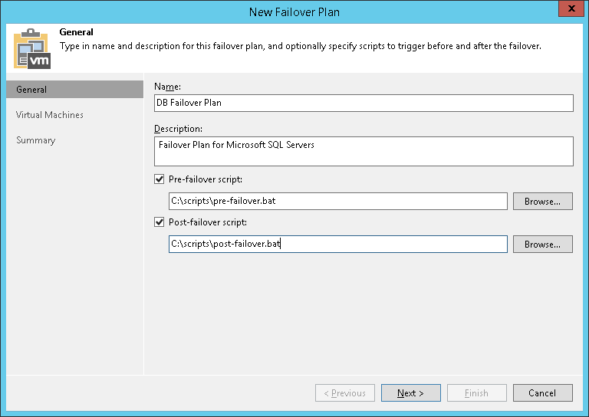Go to Virtual Machines step

(x=50, y=115)
